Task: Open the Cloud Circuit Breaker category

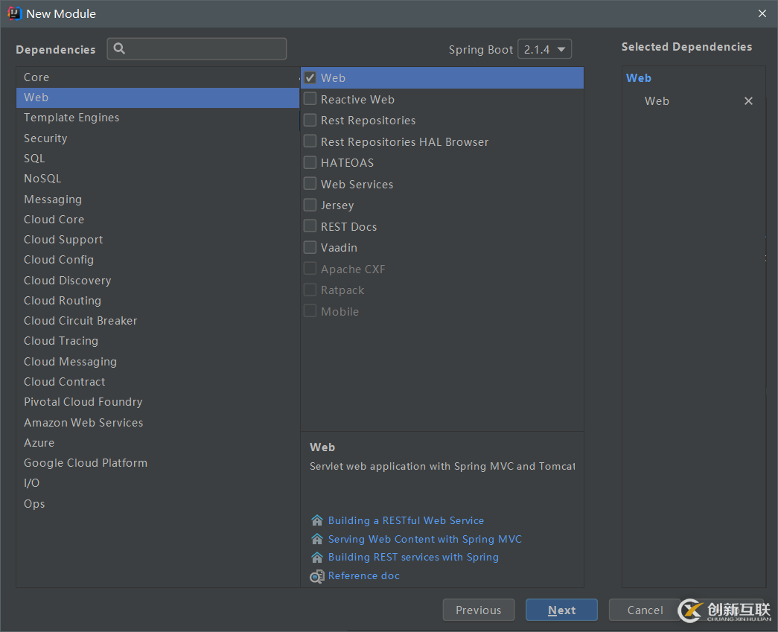Action: [x=158, y=321]
